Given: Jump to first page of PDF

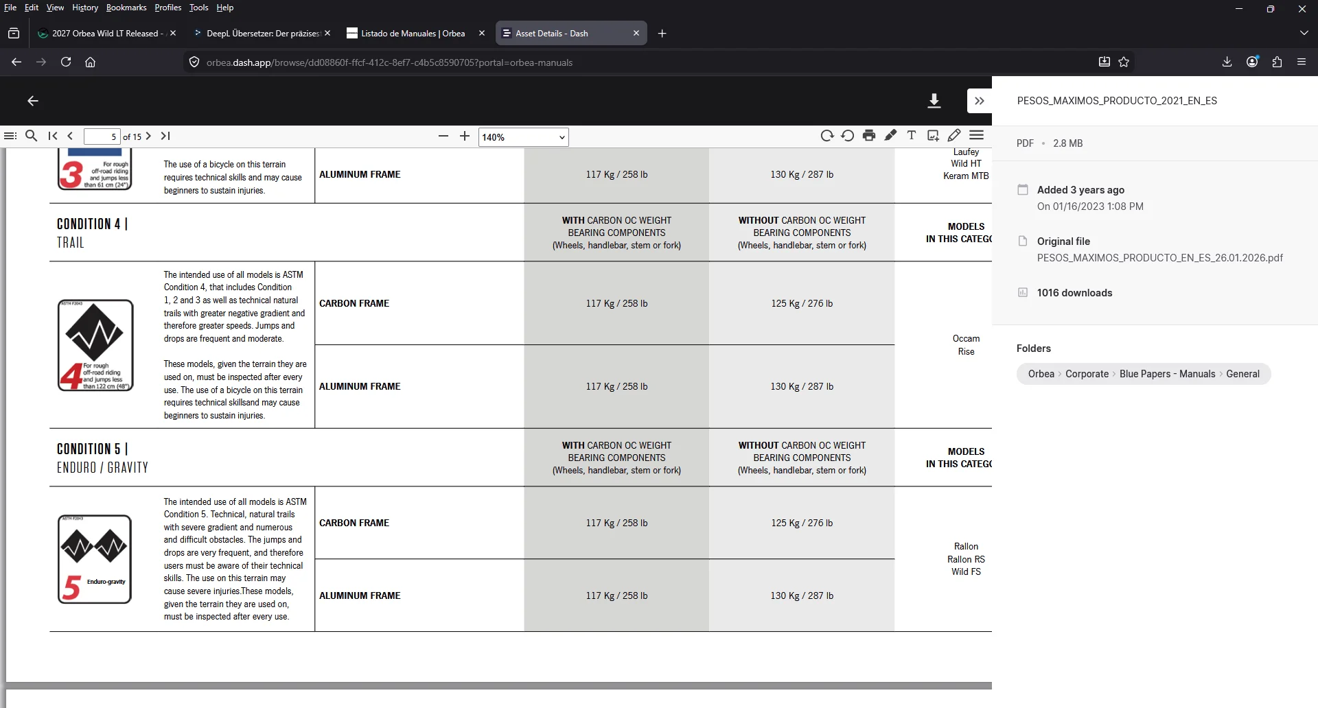Looking at the screenshot, I should [53, 136].
